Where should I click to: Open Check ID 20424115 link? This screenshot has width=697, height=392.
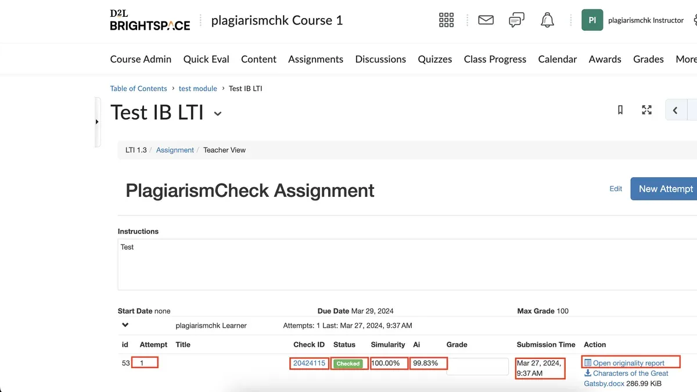pyautogui.click(x=309, y=363)
